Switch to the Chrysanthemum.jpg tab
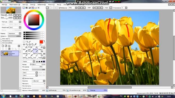 tap(77, 90)
